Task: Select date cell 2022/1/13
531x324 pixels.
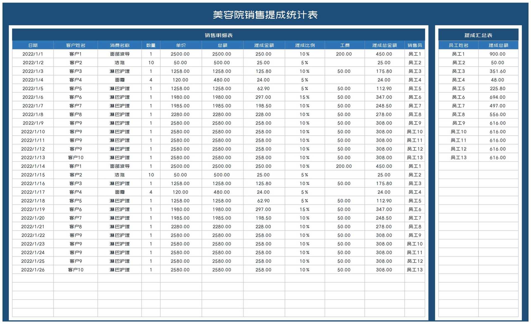Action: pos(33,157)
